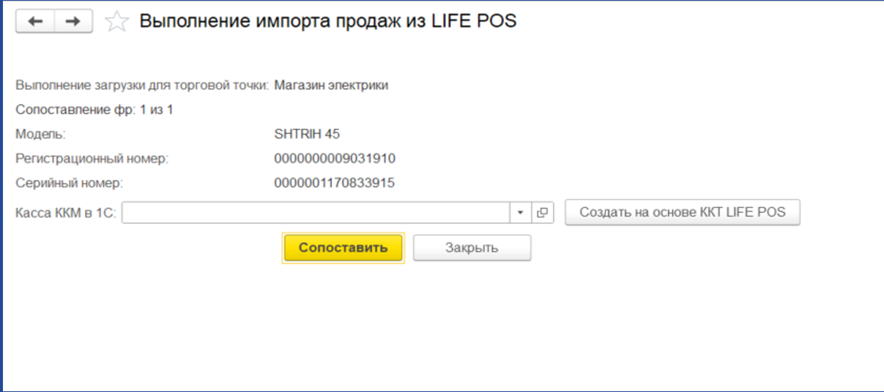This screenshot has height=392, width=884.
Task: Click the Касса ККМ в 1С label
Action: pos(67,213)
